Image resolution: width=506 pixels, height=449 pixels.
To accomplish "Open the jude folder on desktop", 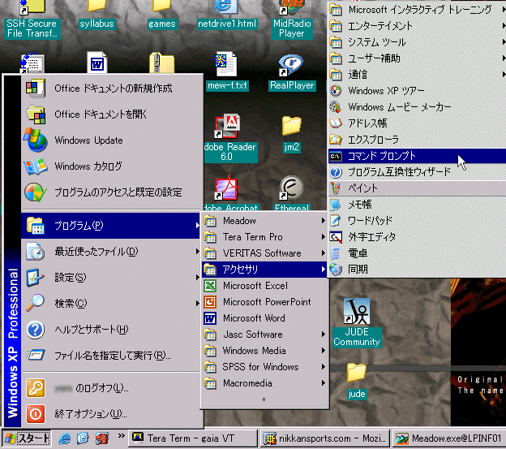I will (356, 374).
